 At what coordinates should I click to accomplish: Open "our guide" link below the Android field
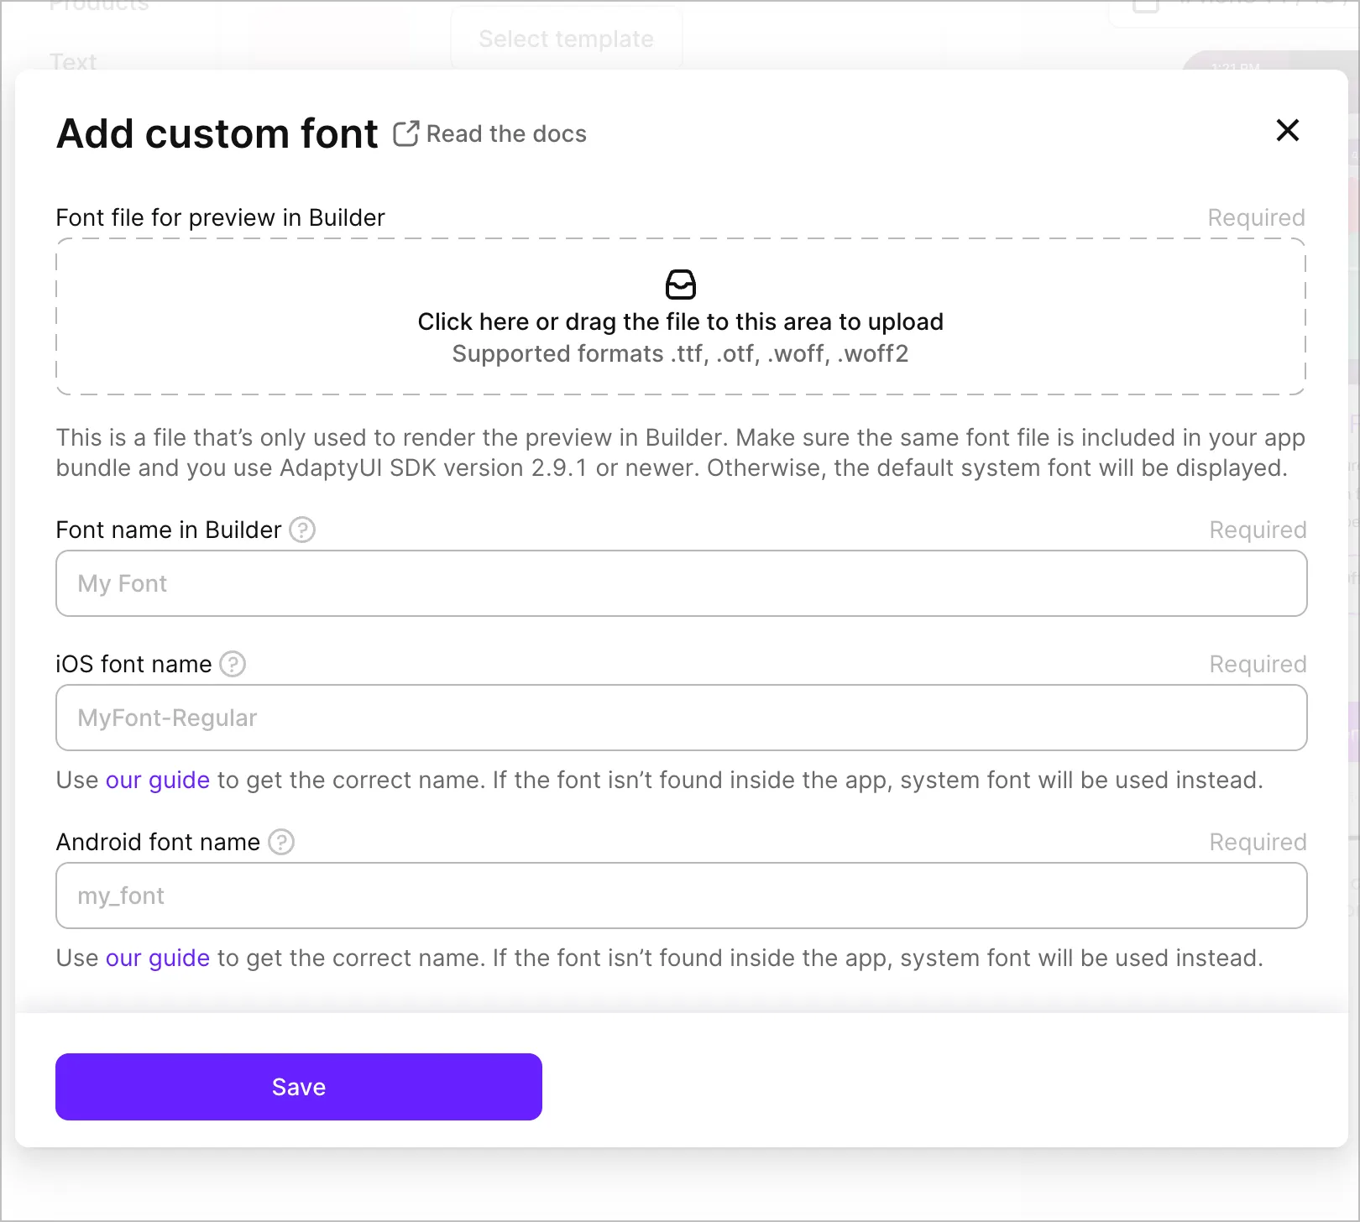pos(157,958)
